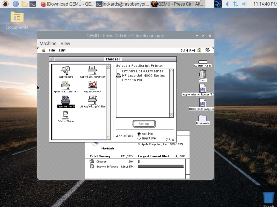This screenshot has height=207, width=277.
Task: Open the Downloads folder on Mac desktop
Action: 202,118
